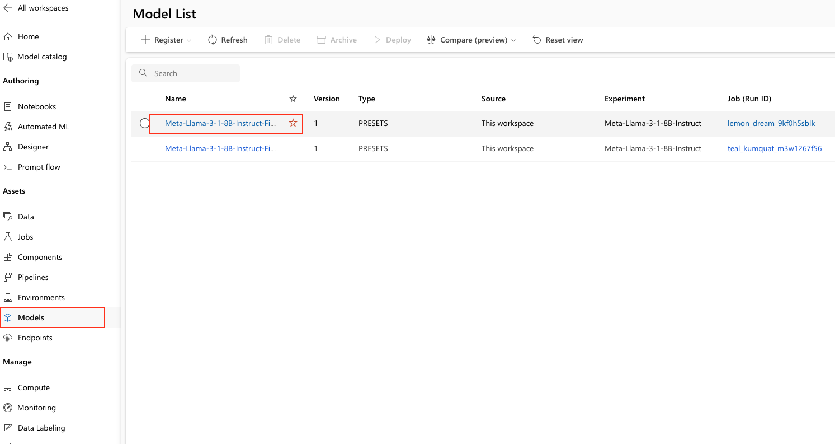Click This workspace in lemon_dream row

[x=507, y=123]
